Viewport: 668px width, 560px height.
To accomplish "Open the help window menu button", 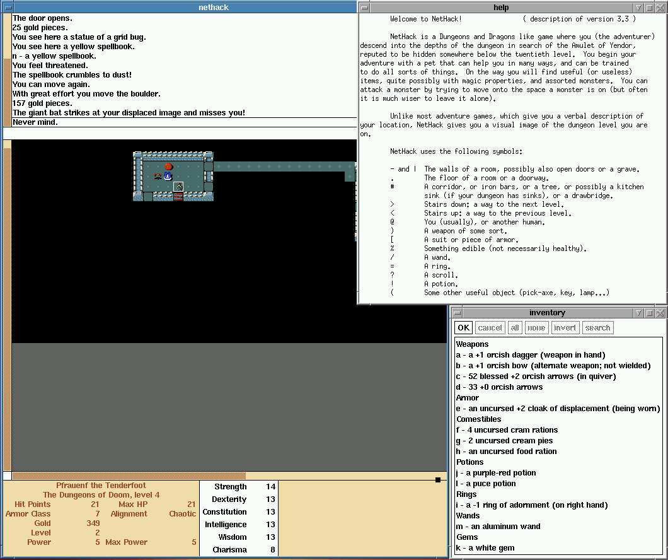I will point(364,8).
